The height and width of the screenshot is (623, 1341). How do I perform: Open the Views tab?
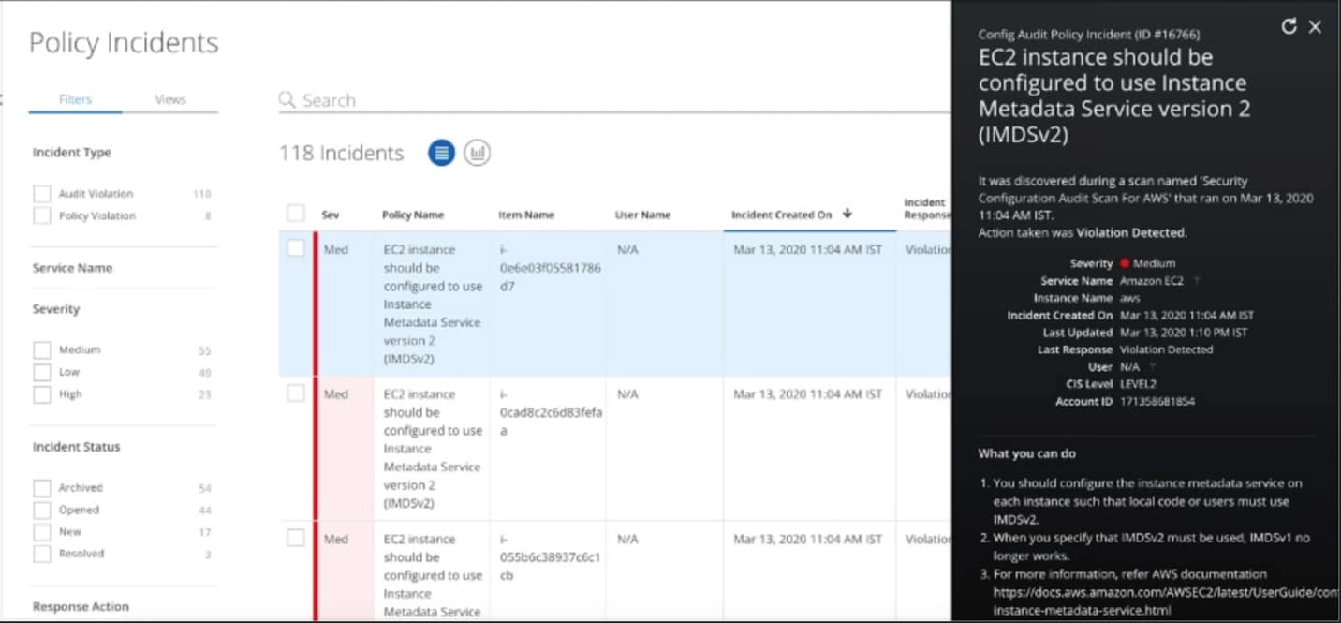169,99
